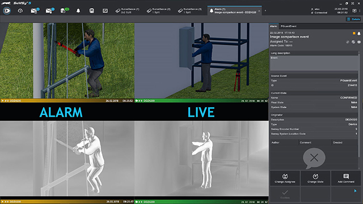
Task: Click the round D logo icon in toolbar
Action: (7, 11)
